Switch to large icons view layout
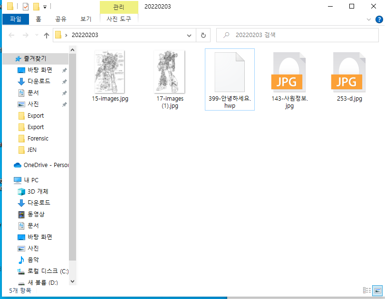The height and width of the screenshot is (299, 385). (x=378, y=290)
